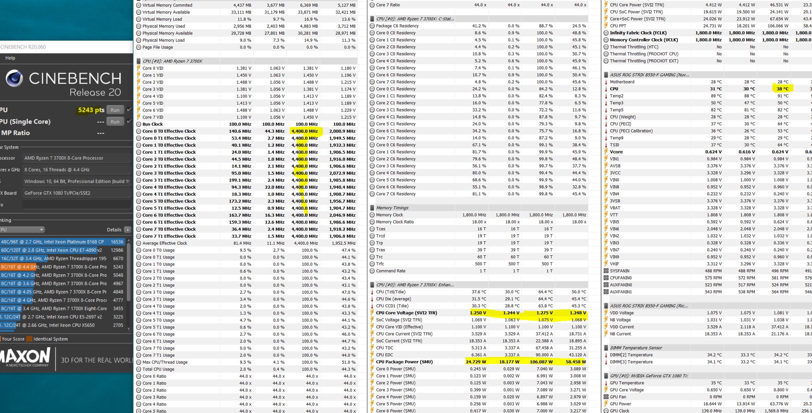
Task: Collapse the C-State residency sensor group
Action: pos(372,19)
